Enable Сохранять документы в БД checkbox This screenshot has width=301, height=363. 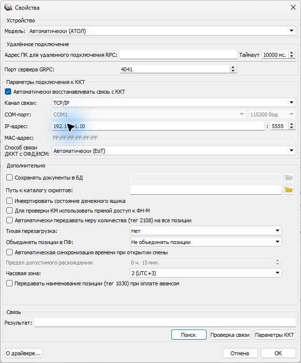[x=10, y=178]
